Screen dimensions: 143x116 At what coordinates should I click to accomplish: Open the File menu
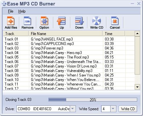point(11,11)
